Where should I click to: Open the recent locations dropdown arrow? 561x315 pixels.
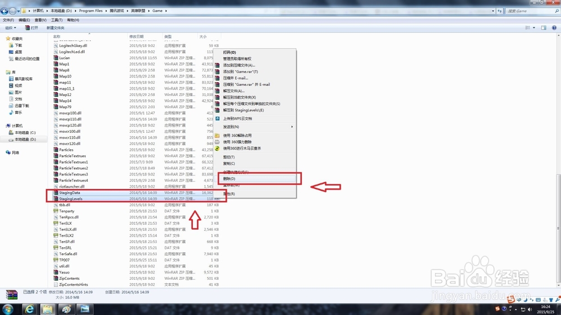pyautogui.click(x=19, y=11)
